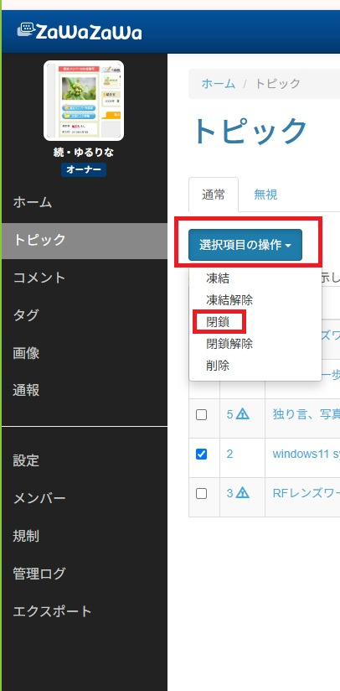Image resolution: width=340 pixels, height=691 pixels.
Task: Switch to the 無視 tab
Action: pyautogui.click(x=265, y=195)
